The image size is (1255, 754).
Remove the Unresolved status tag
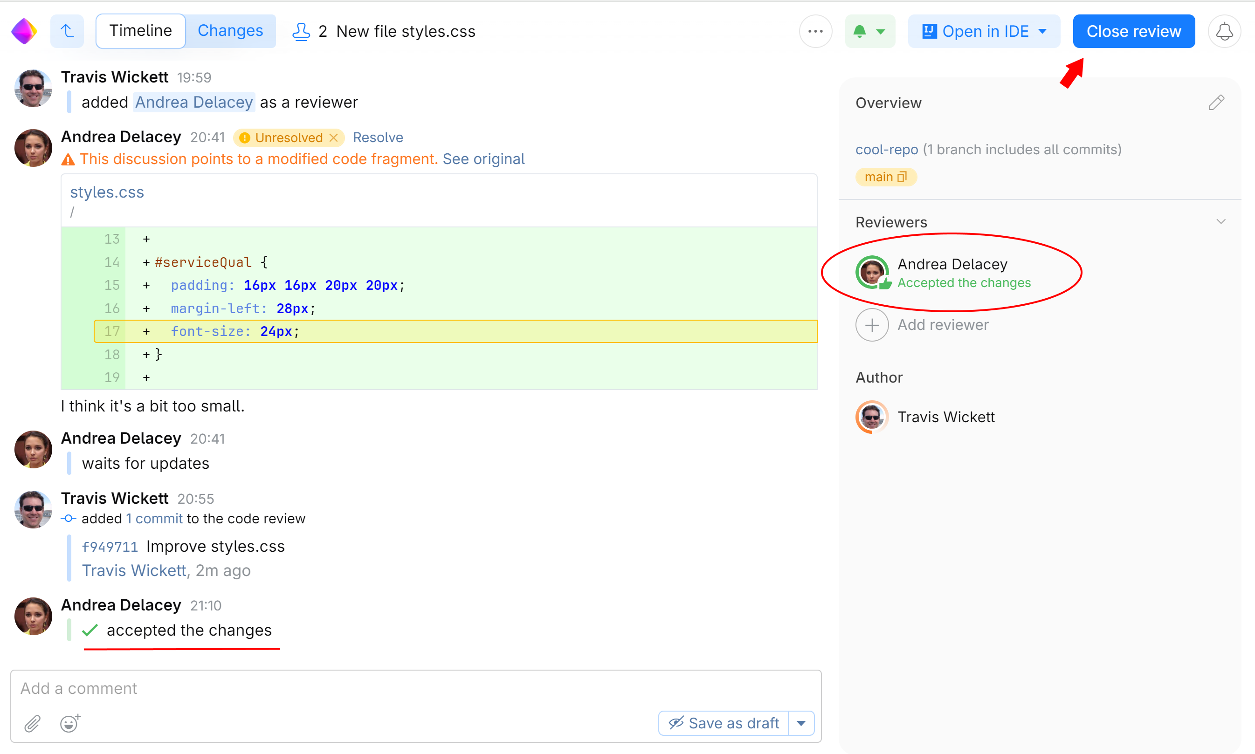[x=334, y=137]
